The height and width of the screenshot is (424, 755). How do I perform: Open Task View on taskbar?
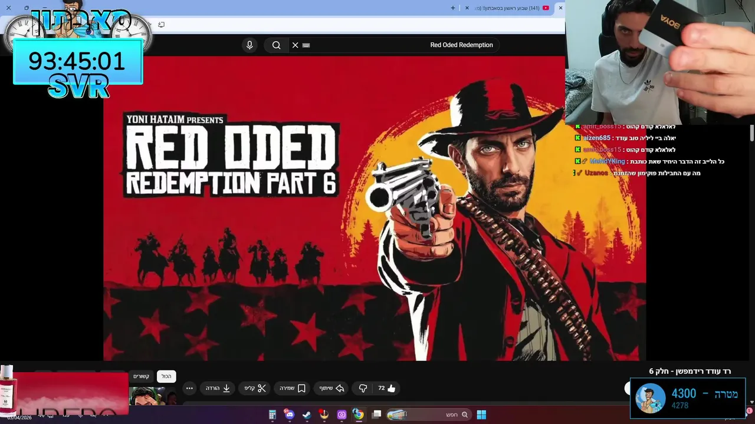377,415
